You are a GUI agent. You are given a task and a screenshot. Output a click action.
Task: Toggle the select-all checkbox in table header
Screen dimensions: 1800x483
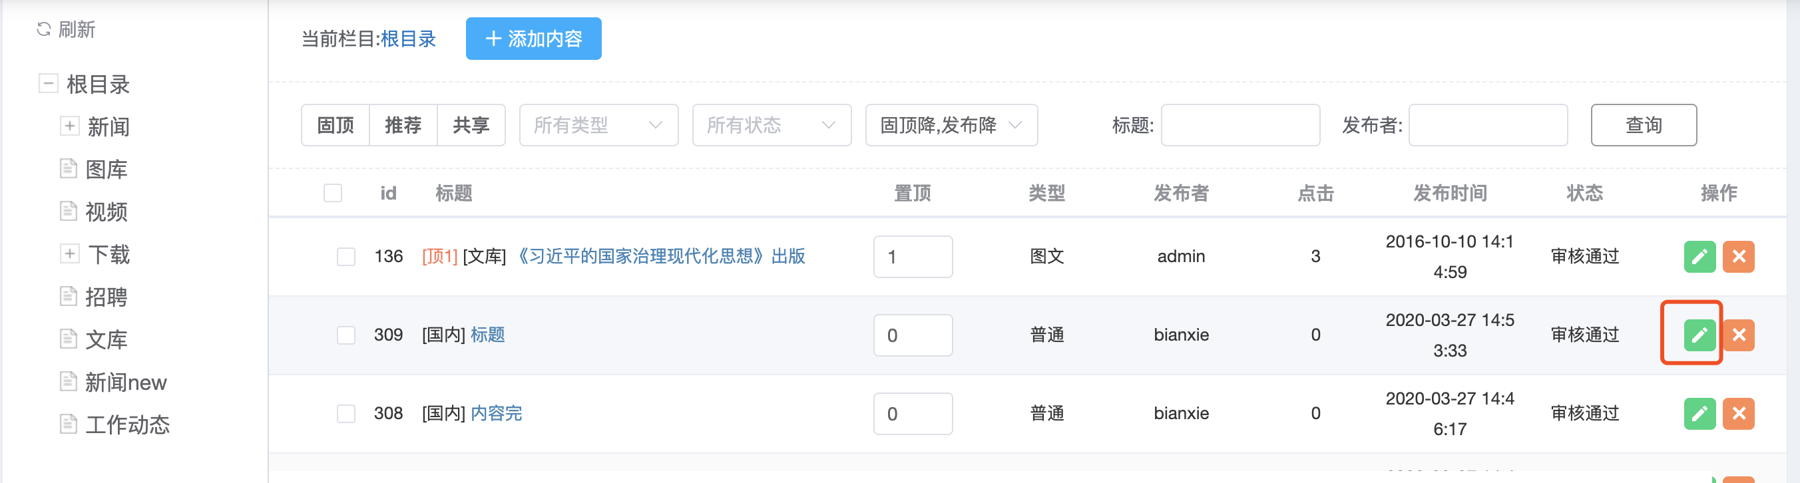(333, 194)
